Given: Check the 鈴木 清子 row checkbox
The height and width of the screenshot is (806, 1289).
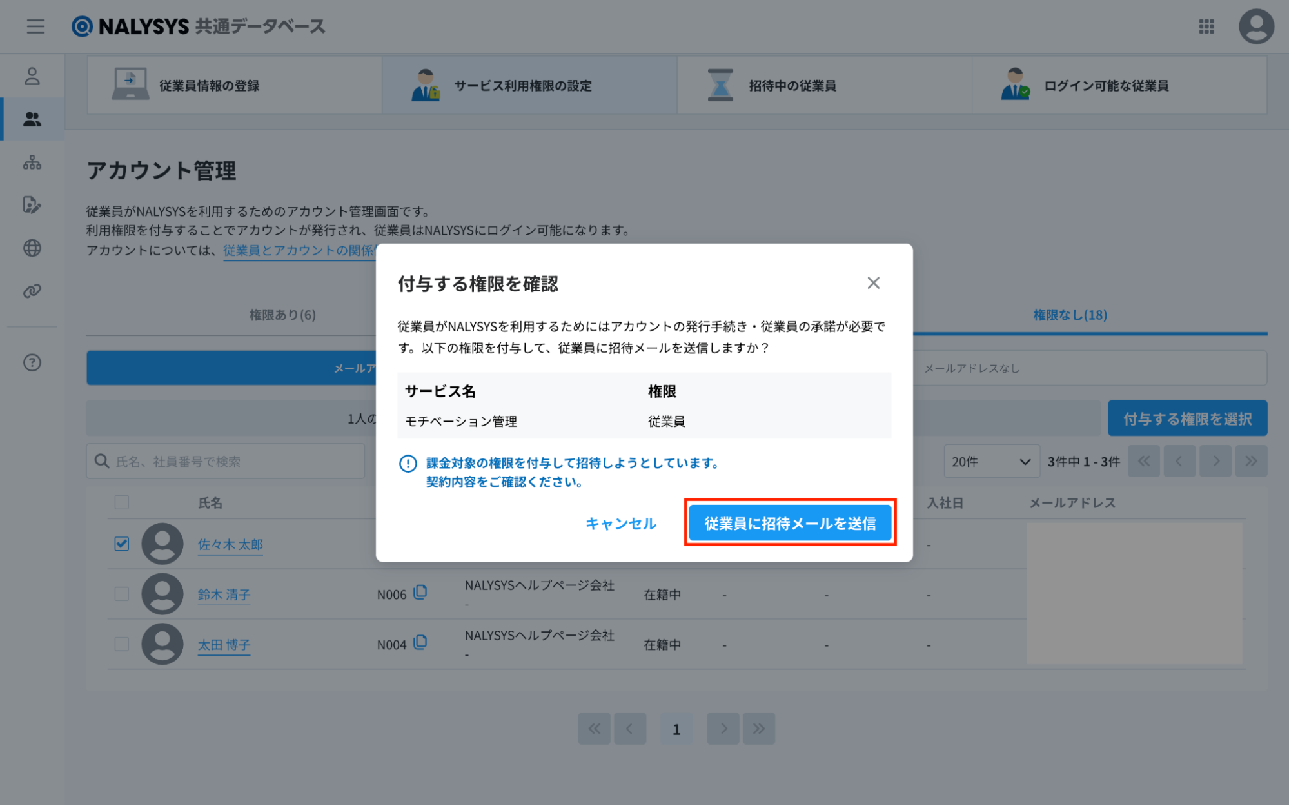Looking at the screenshot, I should (x=121, y=594).
